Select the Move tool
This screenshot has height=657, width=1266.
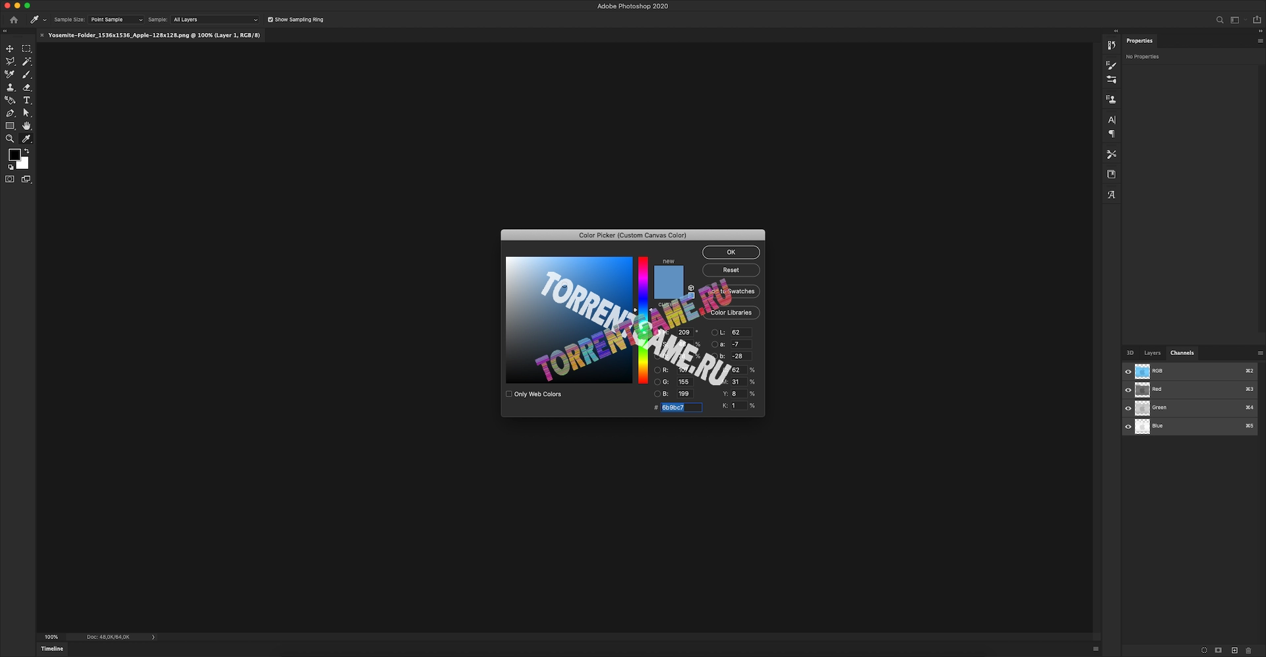(x=10, y=49)
